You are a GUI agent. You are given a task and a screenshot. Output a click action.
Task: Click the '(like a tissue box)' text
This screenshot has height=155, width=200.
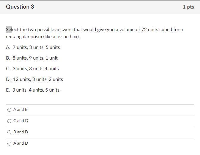[x=61, y=37]
